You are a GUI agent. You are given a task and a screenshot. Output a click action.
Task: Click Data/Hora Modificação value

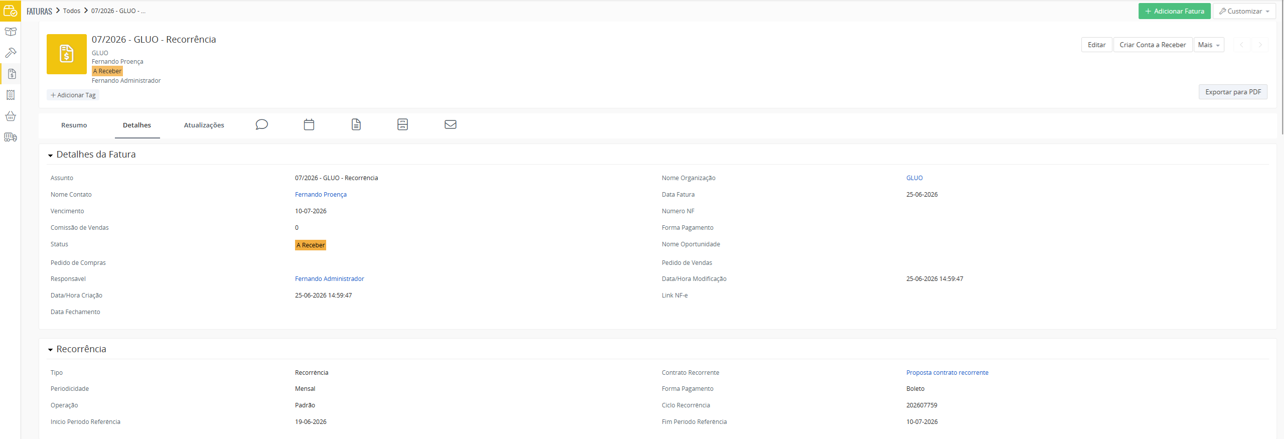935,279
